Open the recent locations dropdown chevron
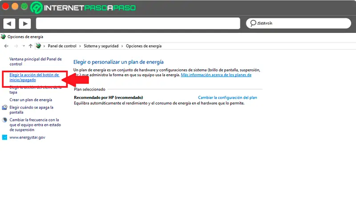Screen dimensions: 356x222 pos(24,46)
